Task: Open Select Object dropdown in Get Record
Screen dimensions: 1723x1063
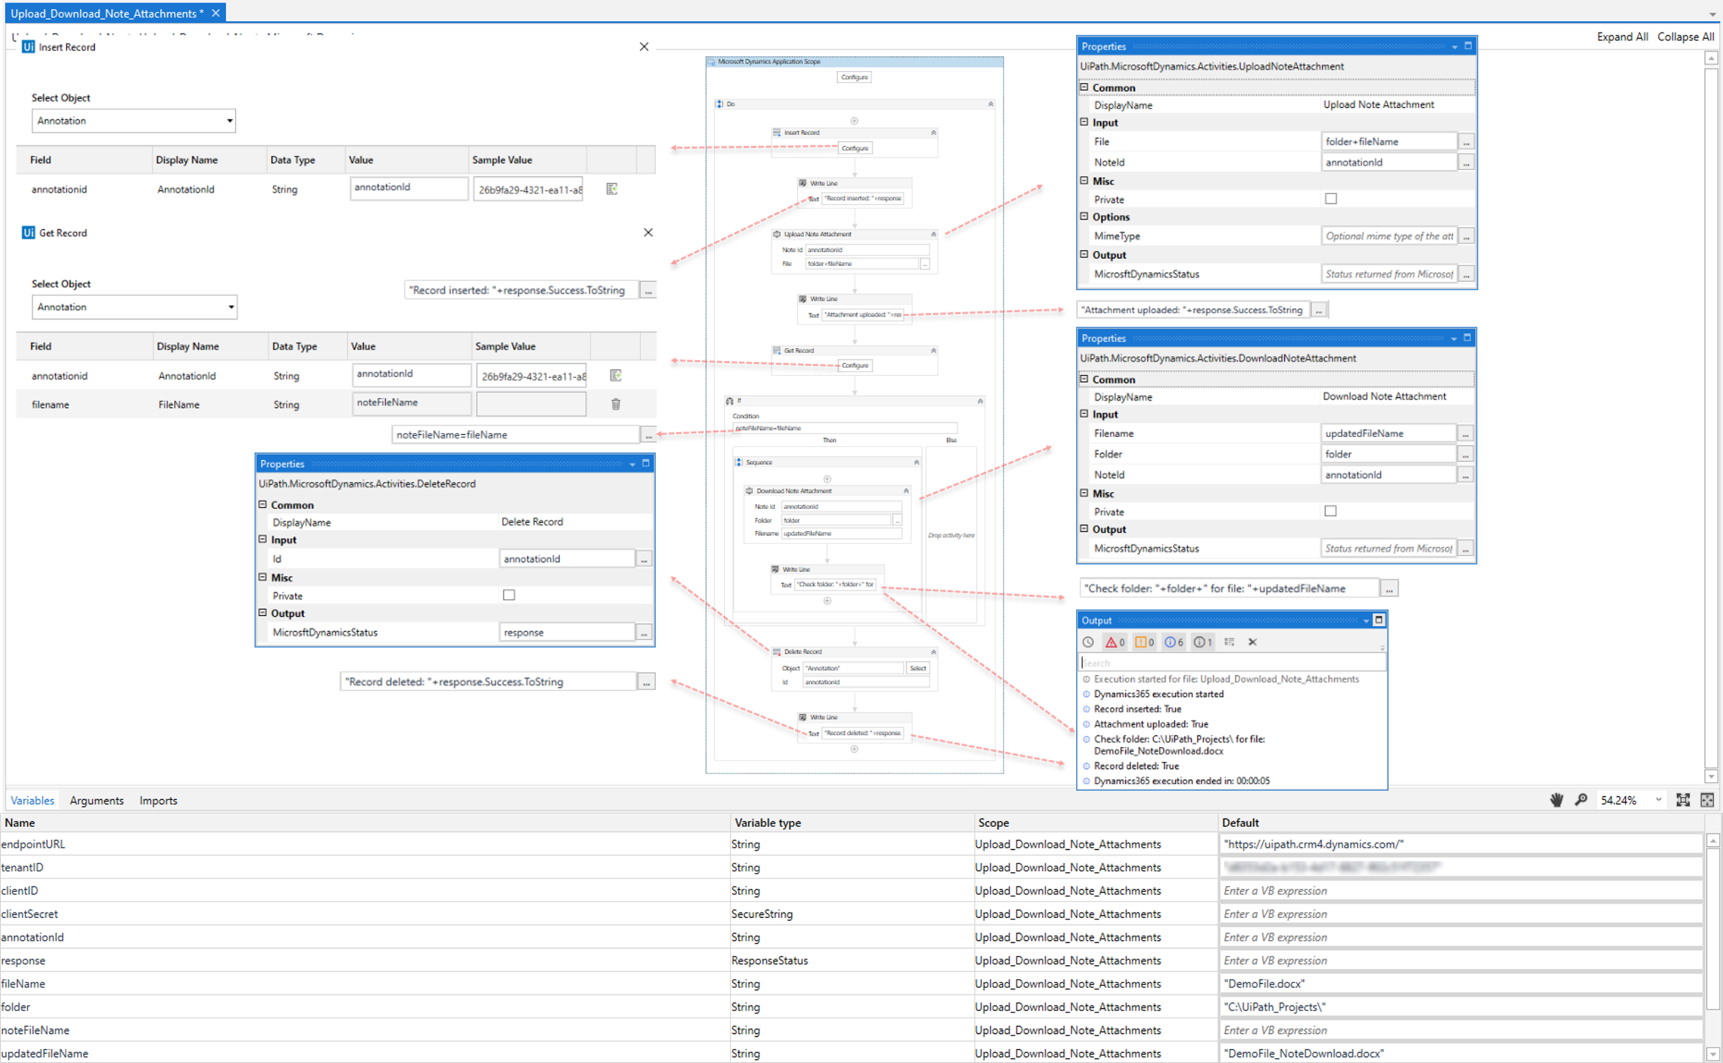Action: point(134,307)
